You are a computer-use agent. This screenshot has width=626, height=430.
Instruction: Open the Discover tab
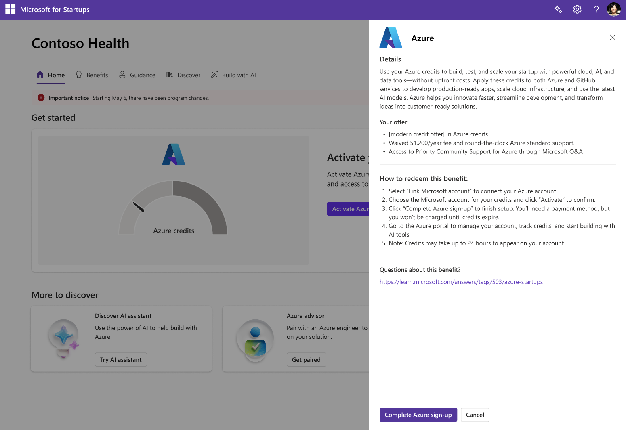click(x=189, y=75)
